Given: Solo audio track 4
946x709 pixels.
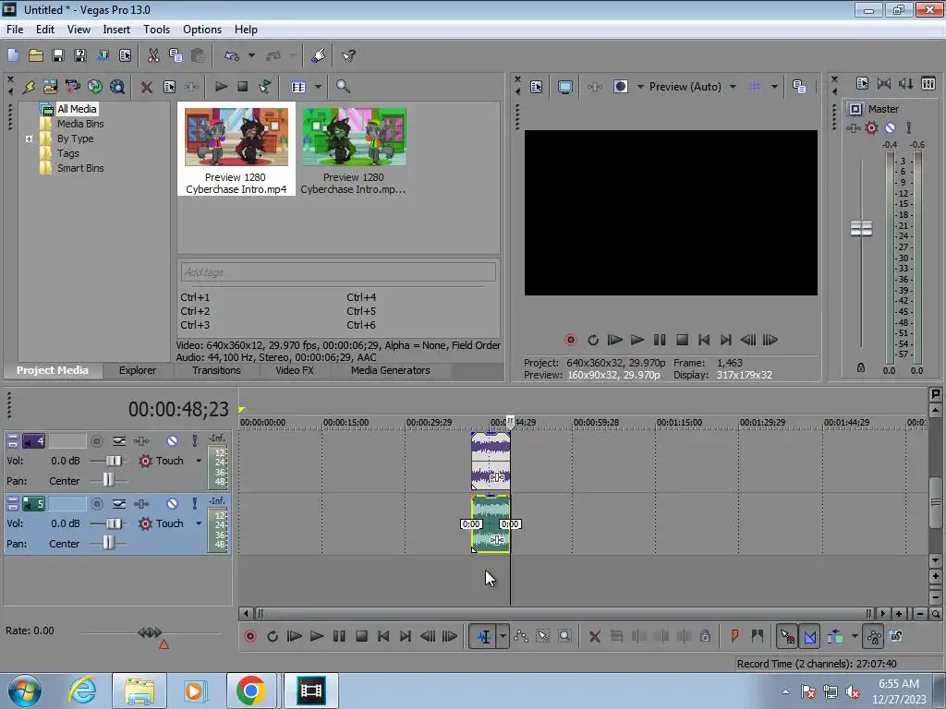Looking at the screenshot, I should (x=195, y=441).
